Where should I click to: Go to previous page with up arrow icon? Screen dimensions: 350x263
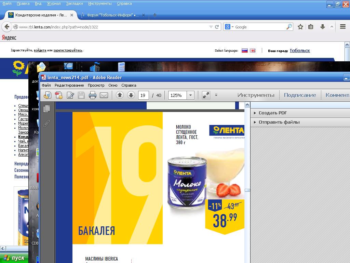120,95
